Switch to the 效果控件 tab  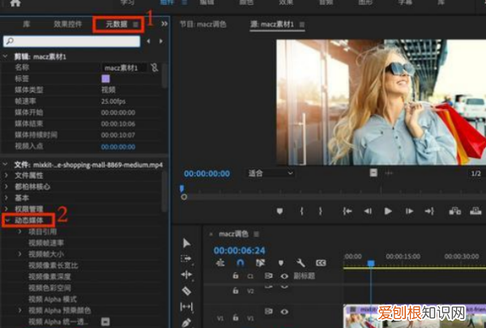click(x=67, y=23)
